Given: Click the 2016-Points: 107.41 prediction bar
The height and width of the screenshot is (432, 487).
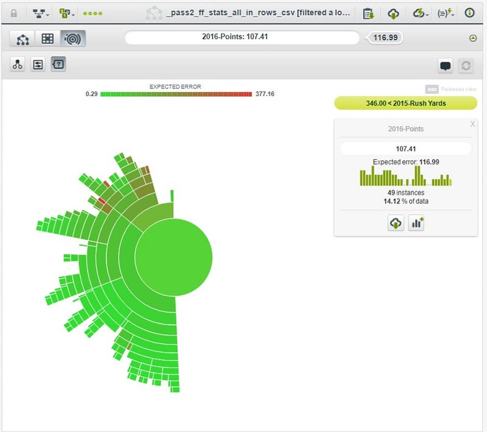Looking at the screenshot, I should (242, 37).
